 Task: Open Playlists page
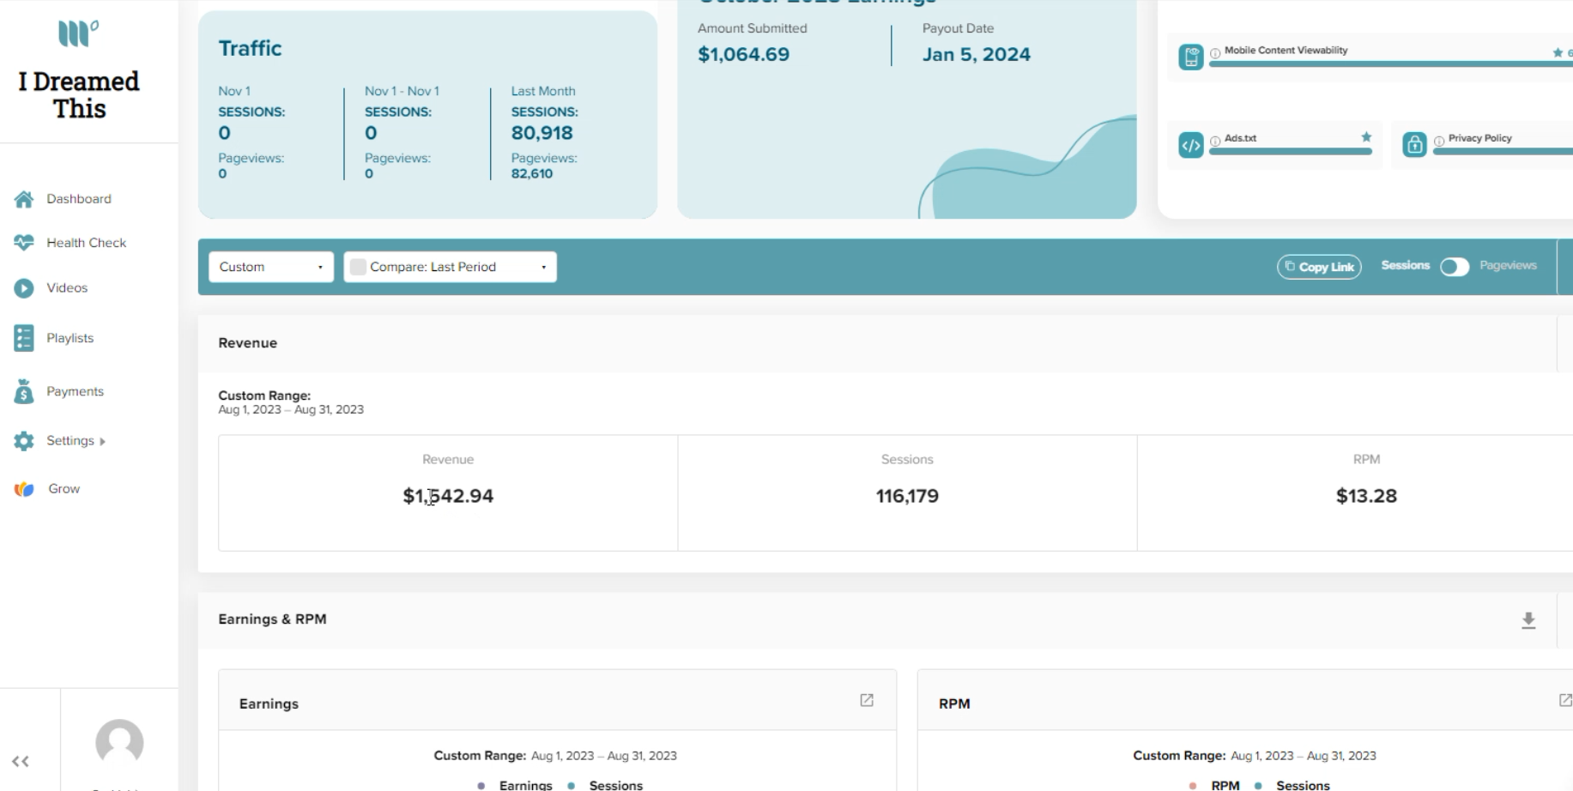click(x=70, y=338)
